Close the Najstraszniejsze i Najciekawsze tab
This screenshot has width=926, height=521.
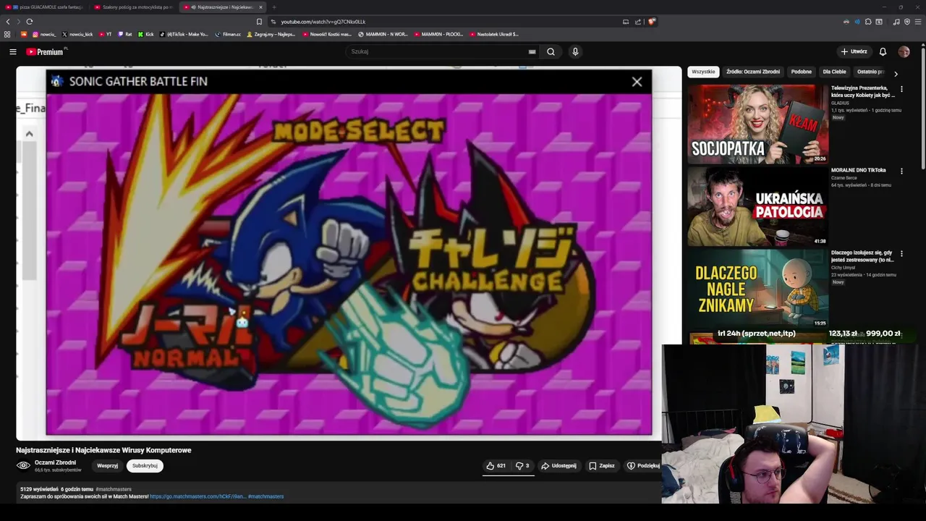pyautogui.click(x=260, y=7)
